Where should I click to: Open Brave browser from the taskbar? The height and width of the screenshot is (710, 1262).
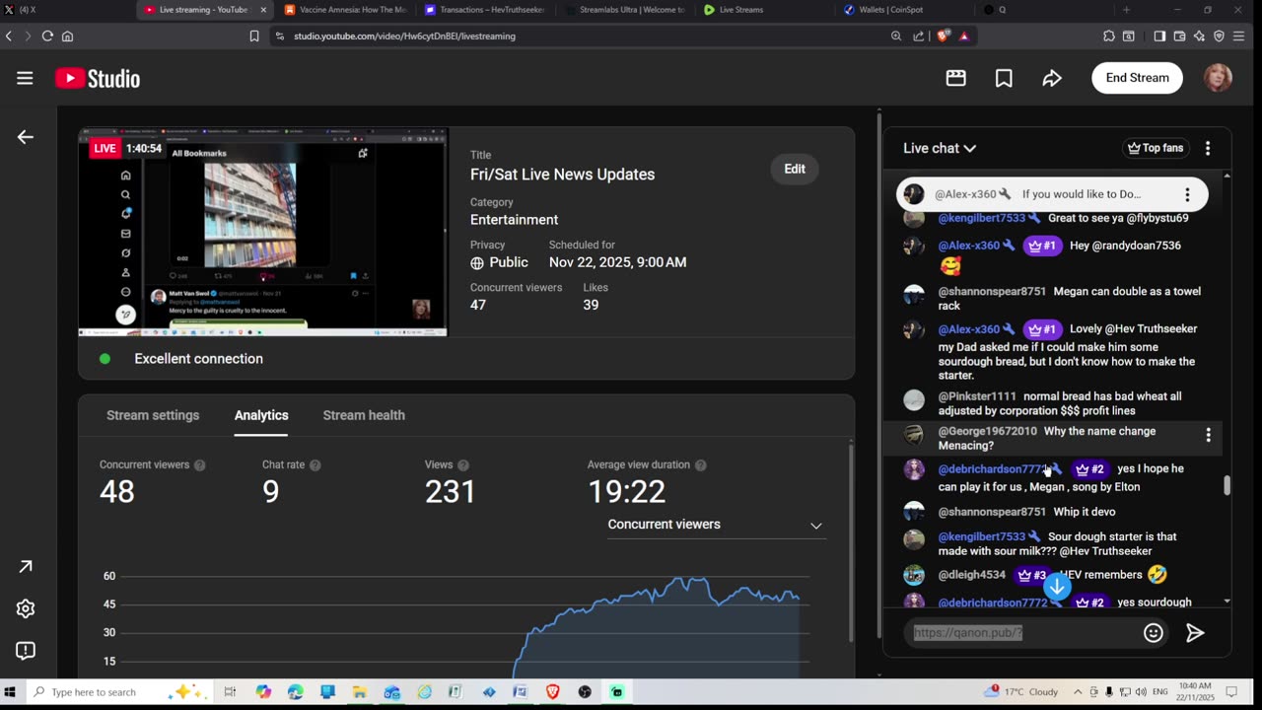pos(552,692)
